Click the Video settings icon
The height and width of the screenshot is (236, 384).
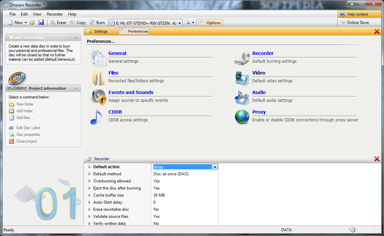[242, 78]
